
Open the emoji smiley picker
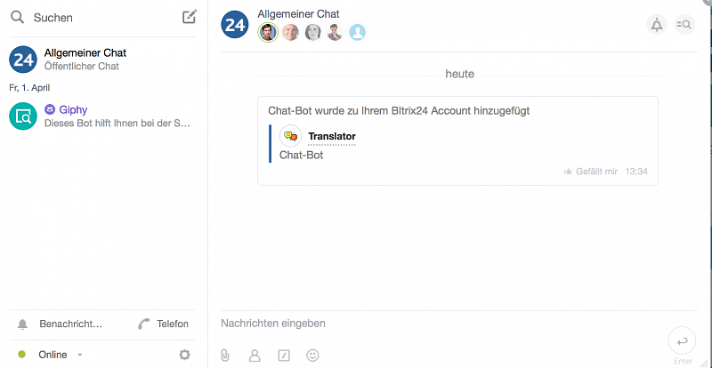[x=312, y=355]
